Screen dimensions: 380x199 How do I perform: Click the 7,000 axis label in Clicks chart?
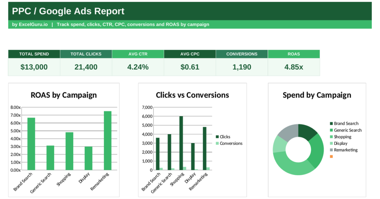[x=147, y=107]
